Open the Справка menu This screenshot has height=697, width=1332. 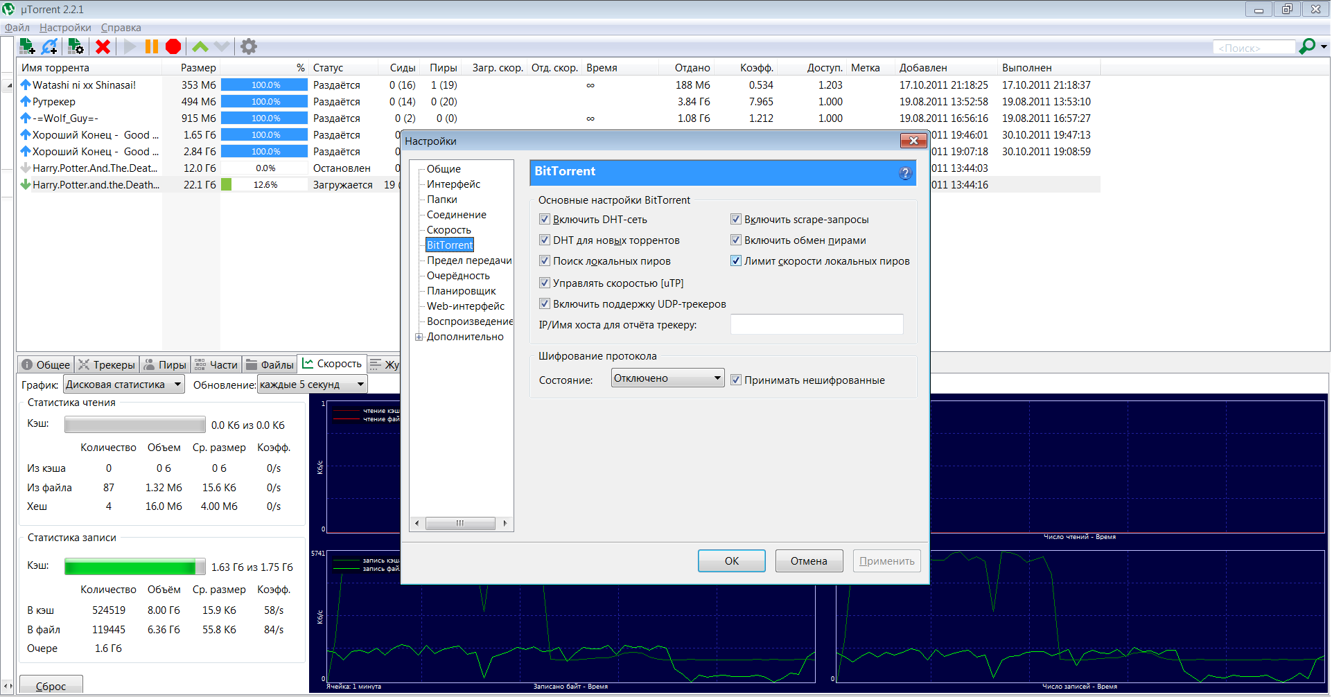click(121, 28)
